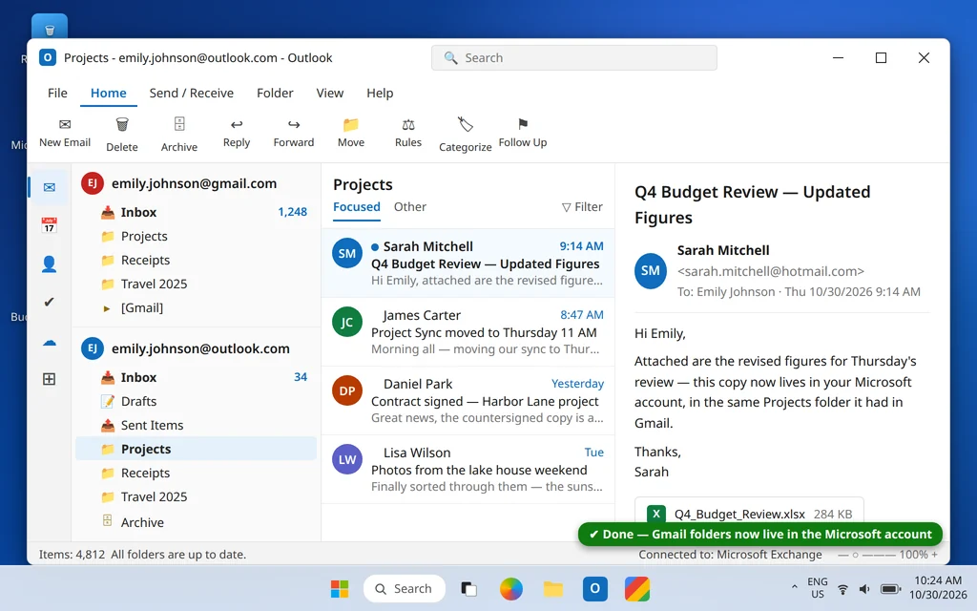Click the Categorize tag icon
The width and height of the screenshot is (977, 611).
[466, 124]
